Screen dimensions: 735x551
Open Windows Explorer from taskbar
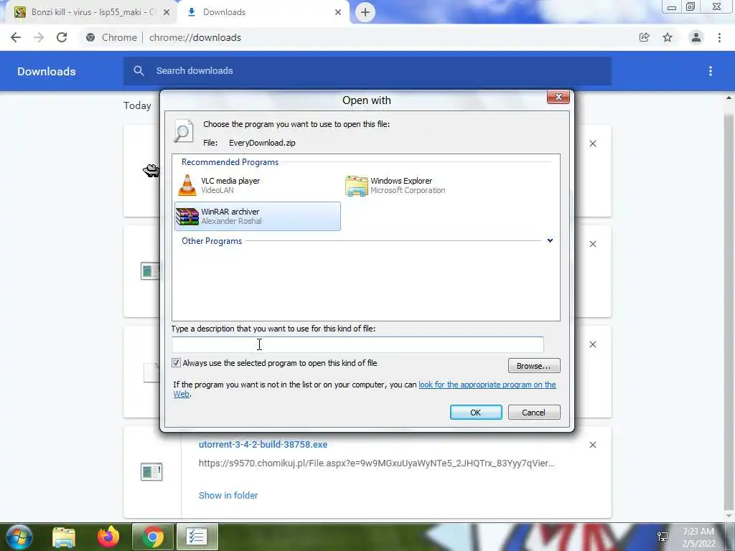(64, 537)
